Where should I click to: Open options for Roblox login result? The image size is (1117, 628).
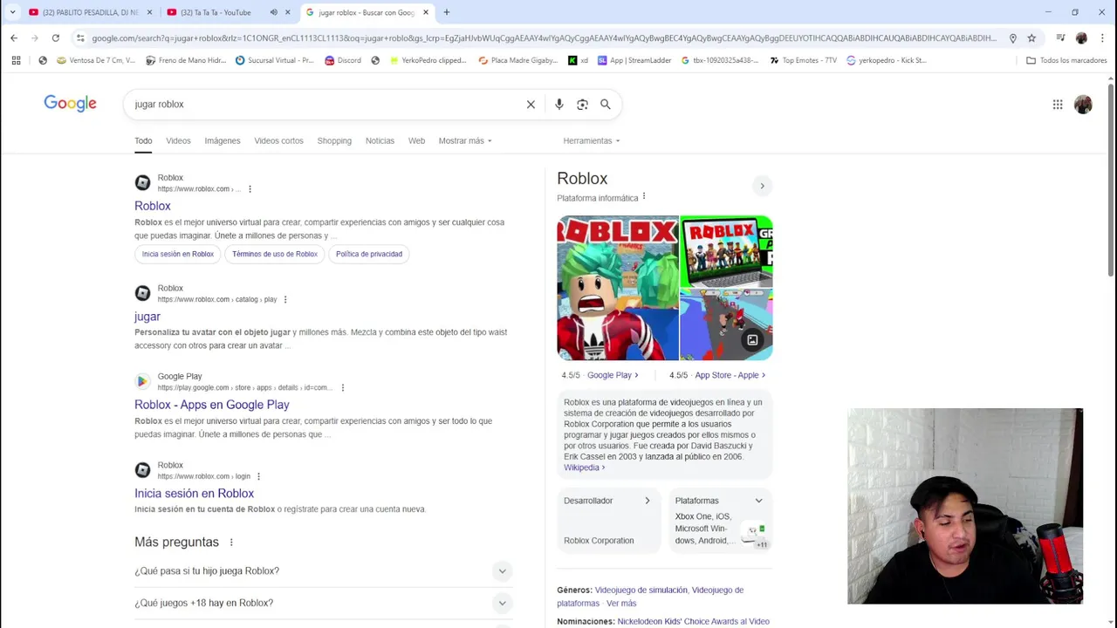tap(258, 476)
